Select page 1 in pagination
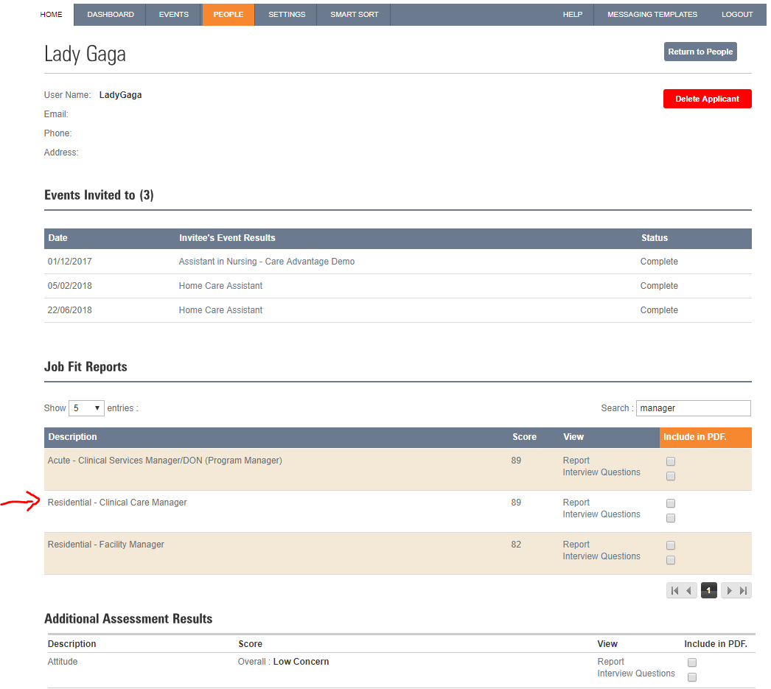Screen dimensions: 771x689 coord(708,590)
